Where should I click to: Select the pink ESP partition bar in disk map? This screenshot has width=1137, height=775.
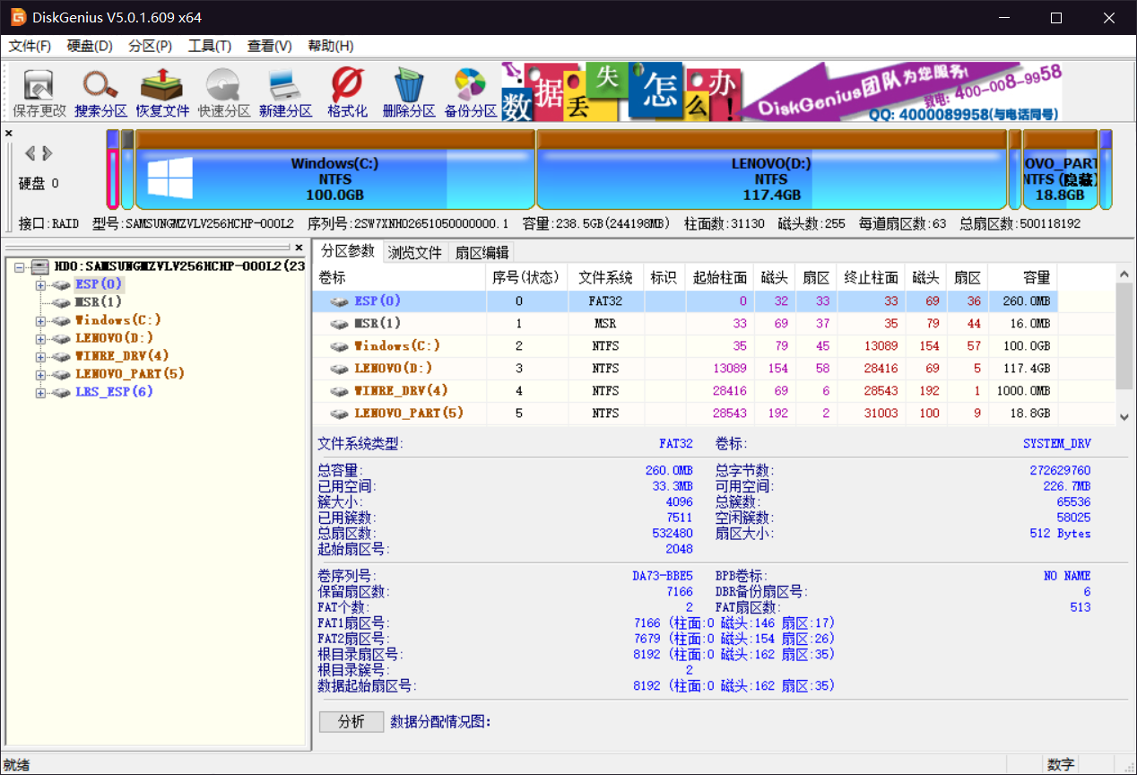click(x=113, y=170)
